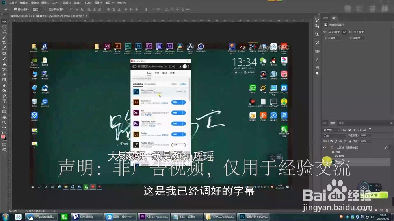394x221 pixels.
Task: Collapse the fx effects of 大家好 layer
Action: pyautogui.click(x=390, y=147)
